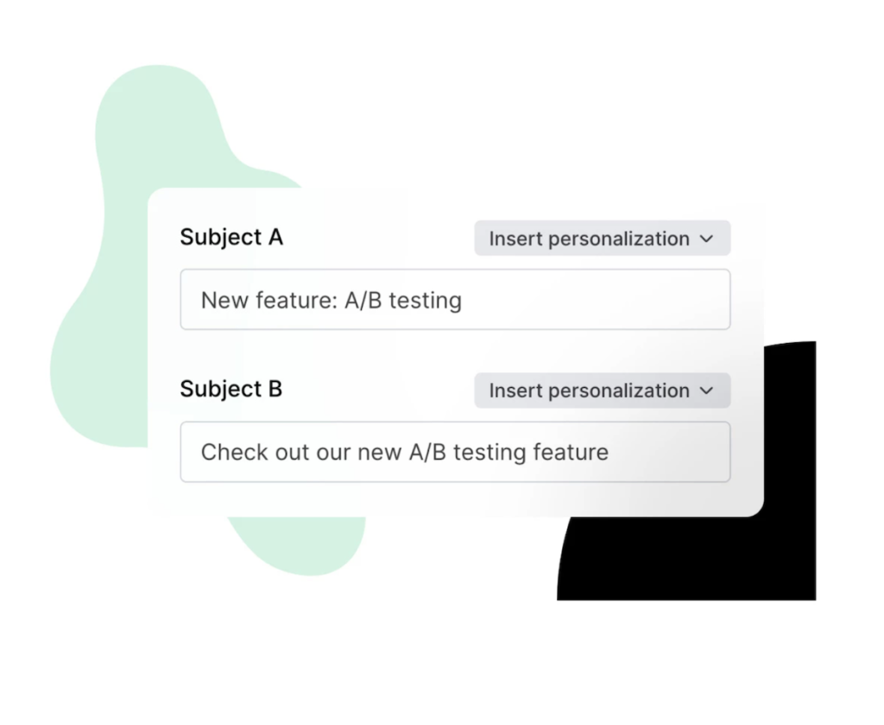This screenshot has width=884, height=725.
Task: Place cursor after "feature" in Subject B field
Action: tap(610, 452)
